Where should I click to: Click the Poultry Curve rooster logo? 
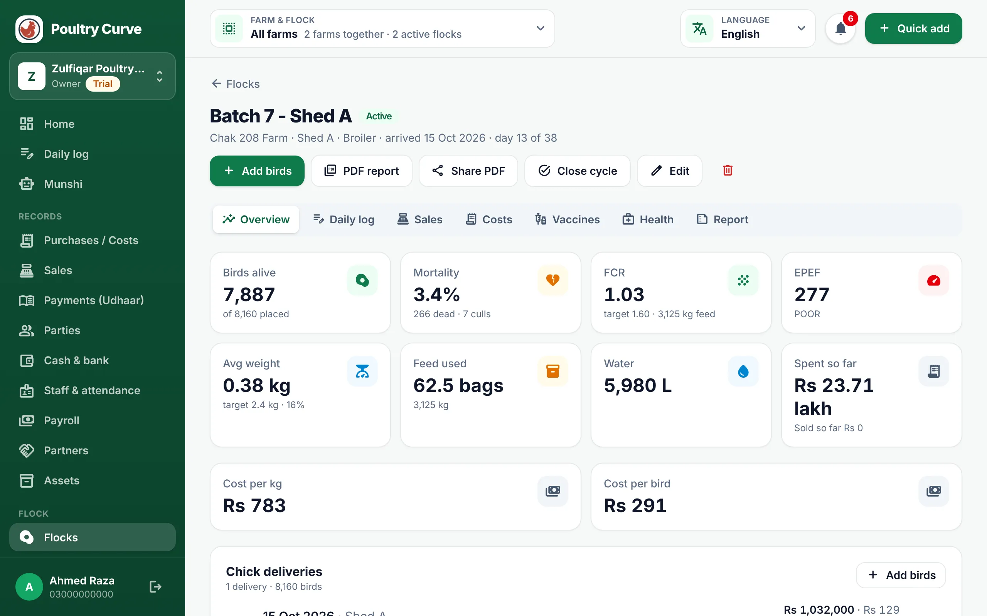[x=29, y=29]
